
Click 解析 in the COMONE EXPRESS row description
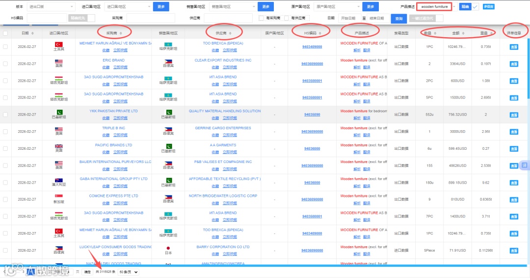(x=357, y=203)
